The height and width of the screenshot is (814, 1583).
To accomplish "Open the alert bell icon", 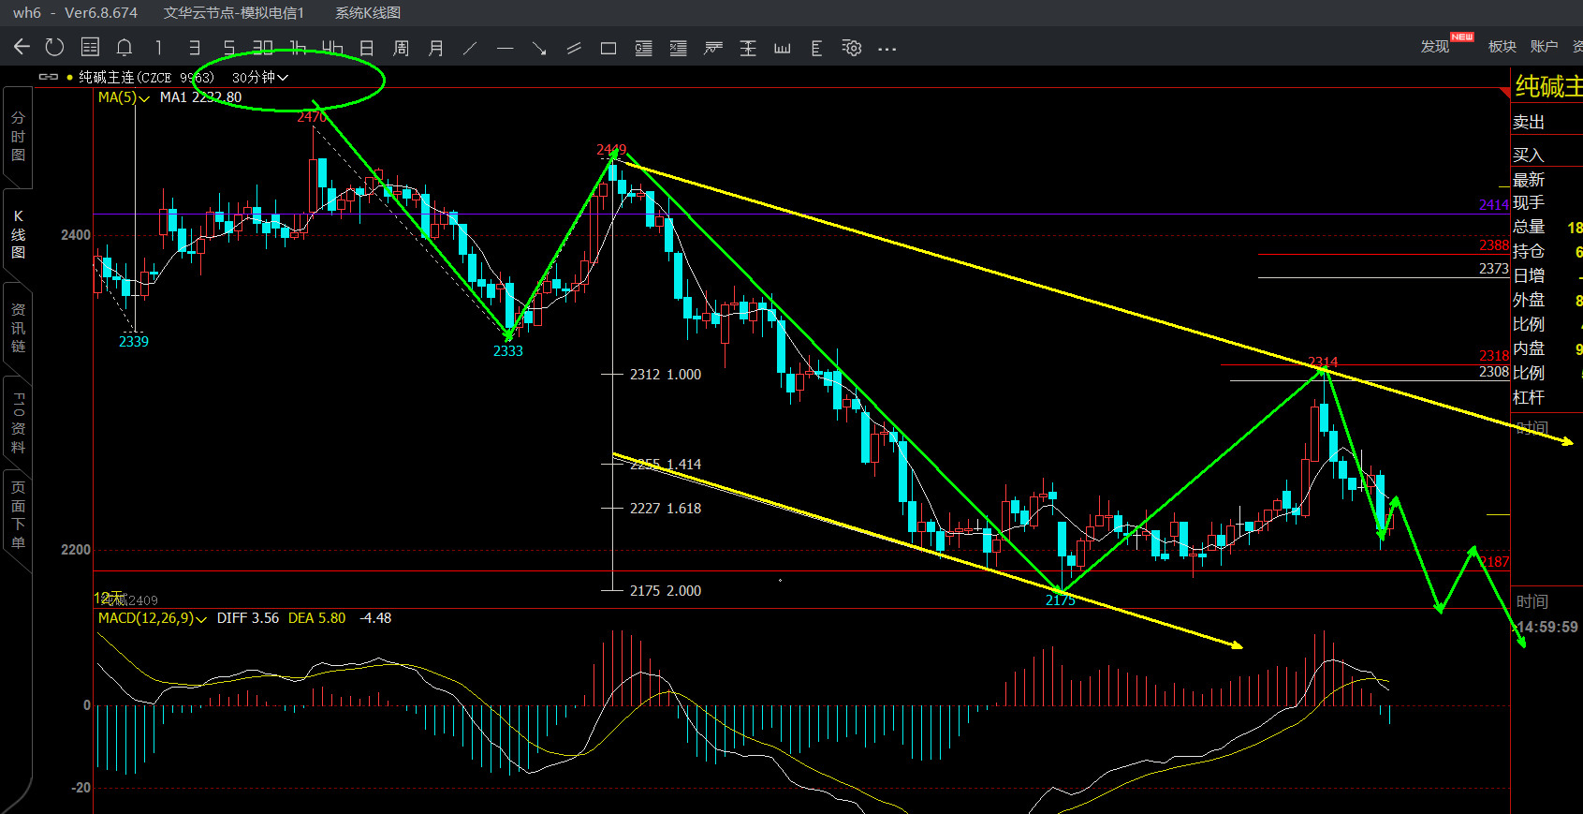I will (124, 48).
